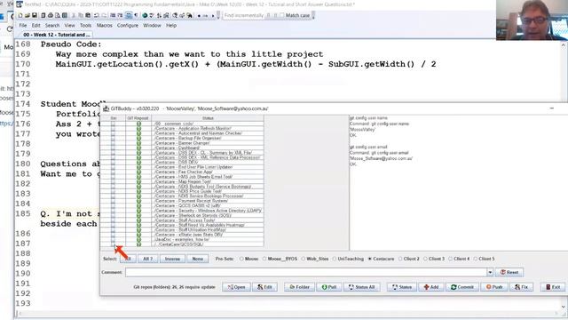
Task: Select the Web_Sites pre-set radio button
Action: coord(304,259)
